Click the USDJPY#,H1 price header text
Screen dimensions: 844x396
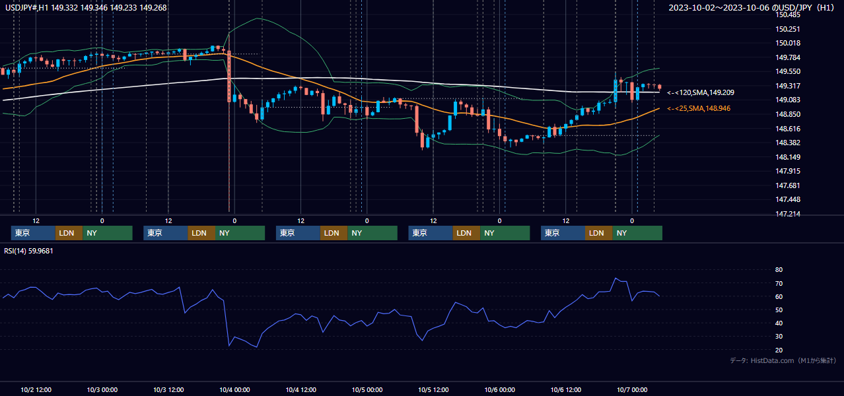pyautogui.click(x=85, y=7)
